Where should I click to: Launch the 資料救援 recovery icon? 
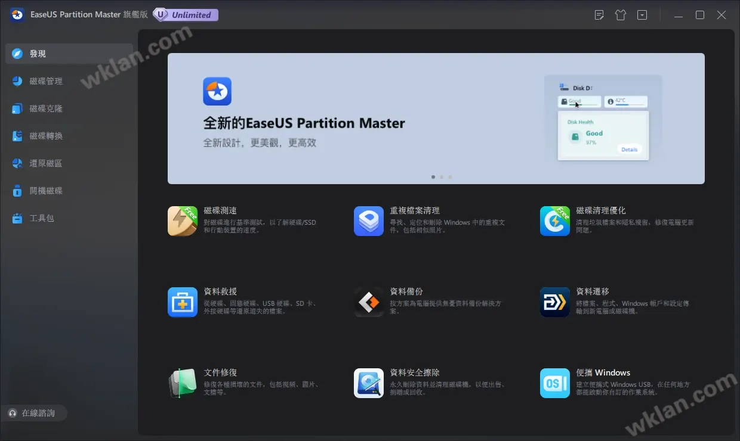coord(183,302)
